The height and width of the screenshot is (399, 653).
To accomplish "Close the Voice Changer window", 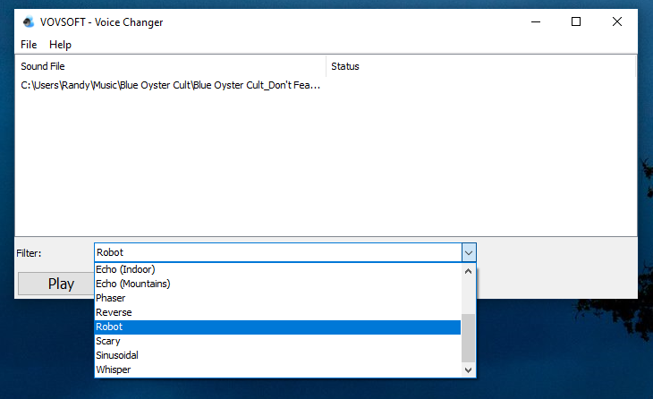I will 616,21.
